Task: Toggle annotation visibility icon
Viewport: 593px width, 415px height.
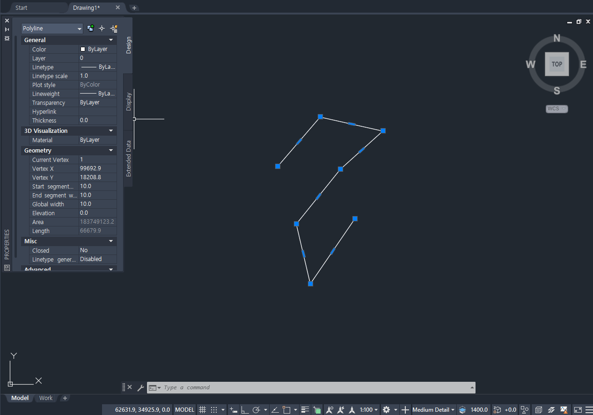Action: point(329,409)
